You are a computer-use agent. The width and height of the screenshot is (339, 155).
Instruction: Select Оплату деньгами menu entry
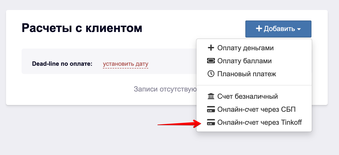pyautogui.click(x=254, y=48)
